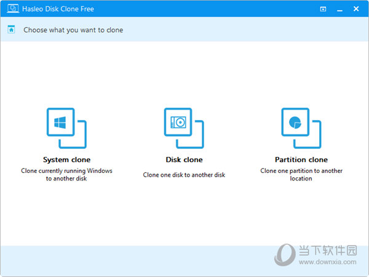Click the Hasleo app logo in title bar
The image size is (369, 277).
click(x=13, y=9)
